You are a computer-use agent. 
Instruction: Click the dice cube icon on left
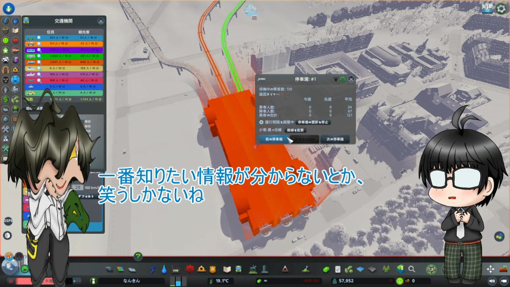click(x=7, y=235)
